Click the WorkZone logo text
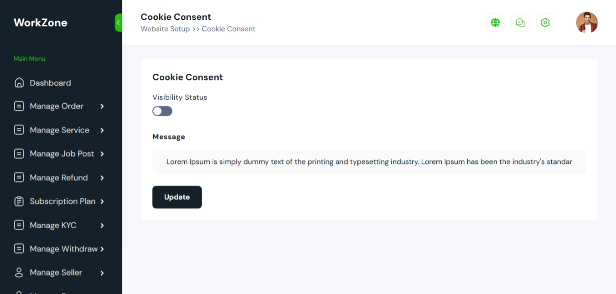 coord(40,22)
